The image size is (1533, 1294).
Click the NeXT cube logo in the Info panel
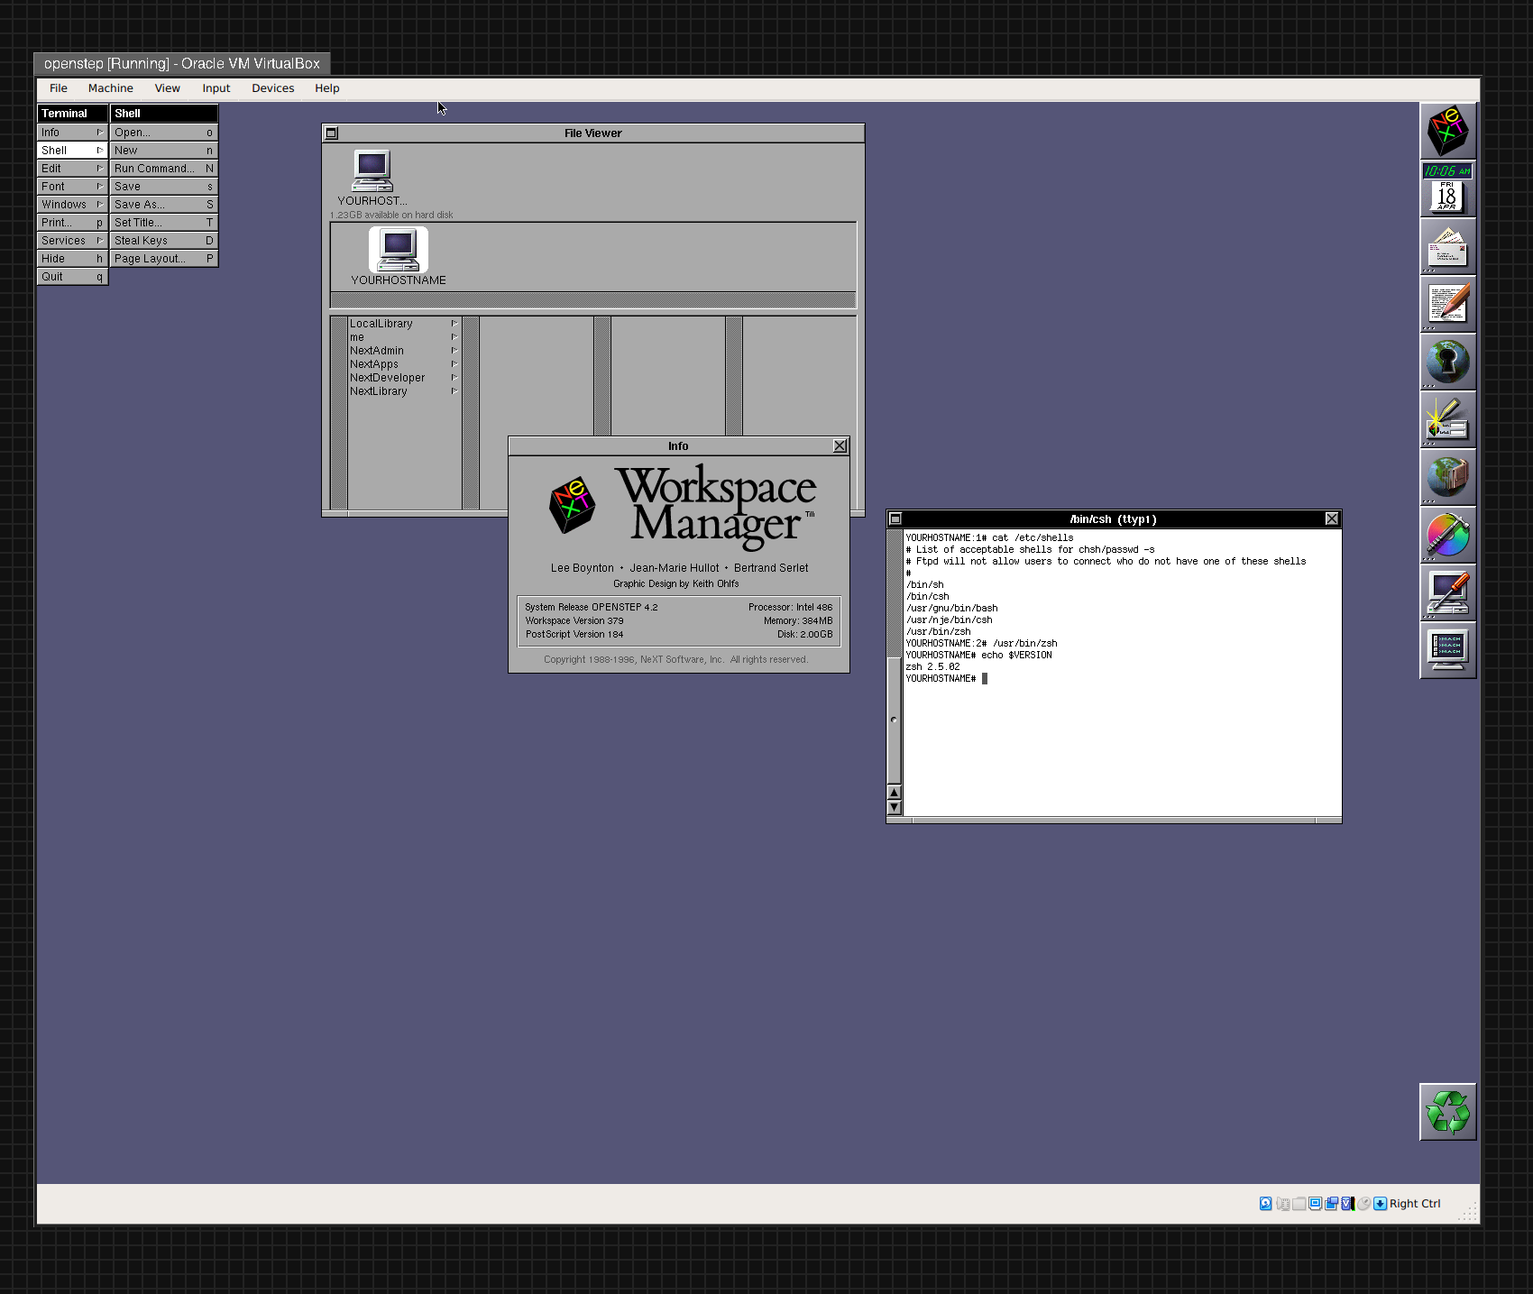[x=572, y=505]
